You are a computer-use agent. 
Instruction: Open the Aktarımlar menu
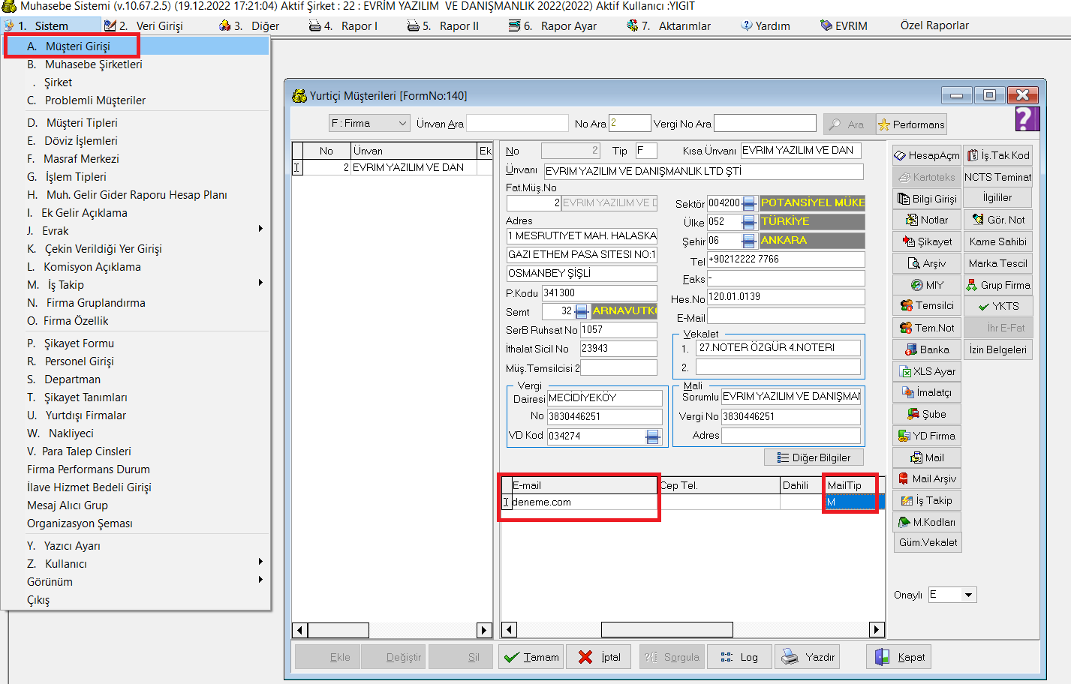(669, 25)
